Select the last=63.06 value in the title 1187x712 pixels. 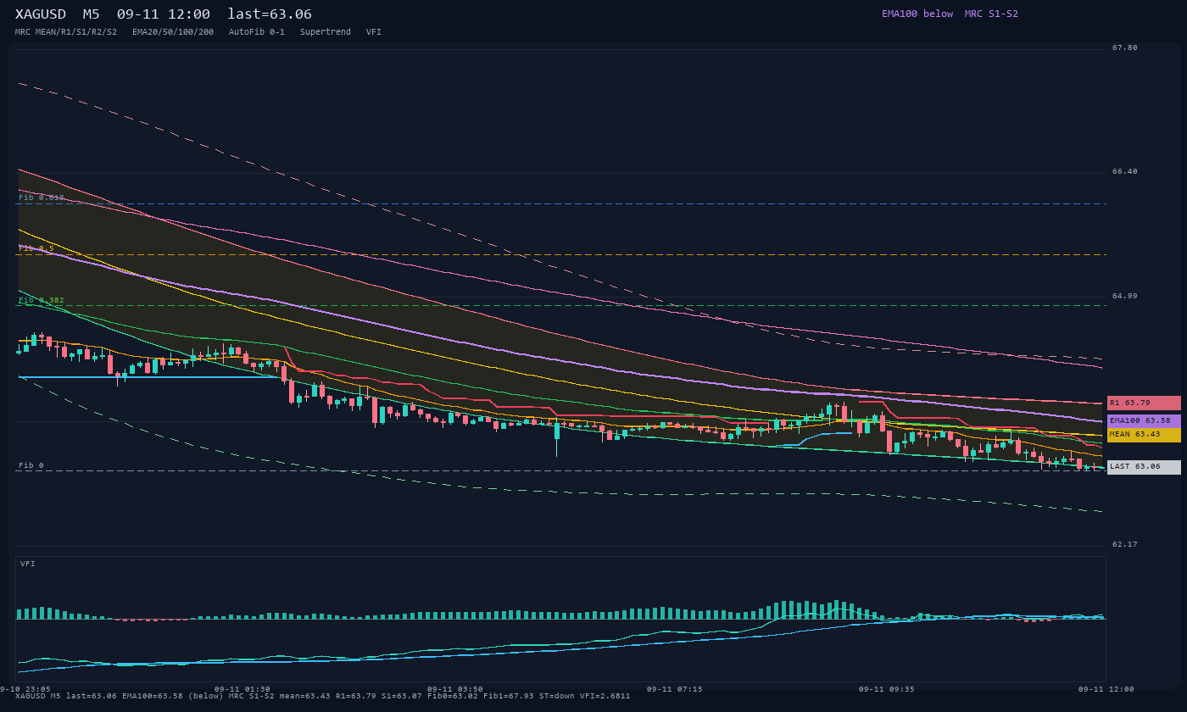tap(270, 14)
